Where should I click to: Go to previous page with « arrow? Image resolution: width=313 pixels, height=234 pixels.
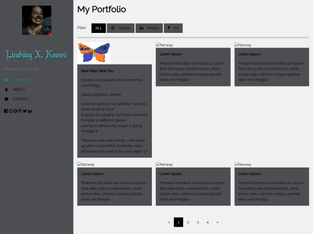169,222
